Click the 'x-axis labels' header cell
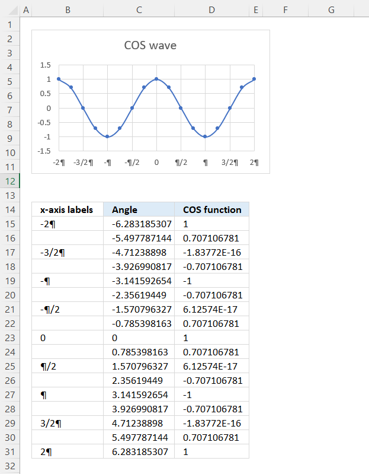 (x=68, y=209)
